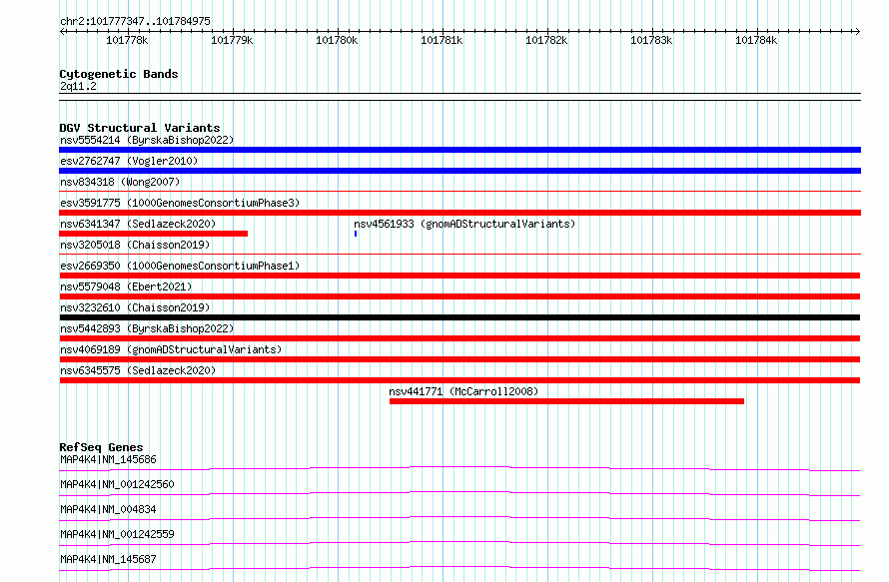Click the DGV Structural Variants track heading
This screenshot has width=889, height=582.
tap(140, 128)
